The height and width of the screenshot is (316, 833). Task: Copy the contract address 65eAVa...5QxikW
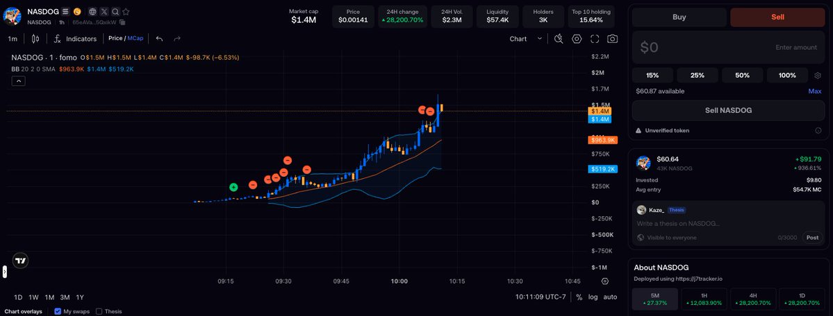(123, 22)
